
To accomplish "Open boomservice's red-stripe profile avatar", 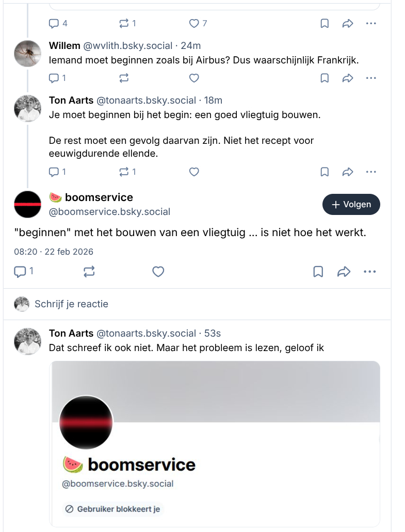I will pos(27,204).
